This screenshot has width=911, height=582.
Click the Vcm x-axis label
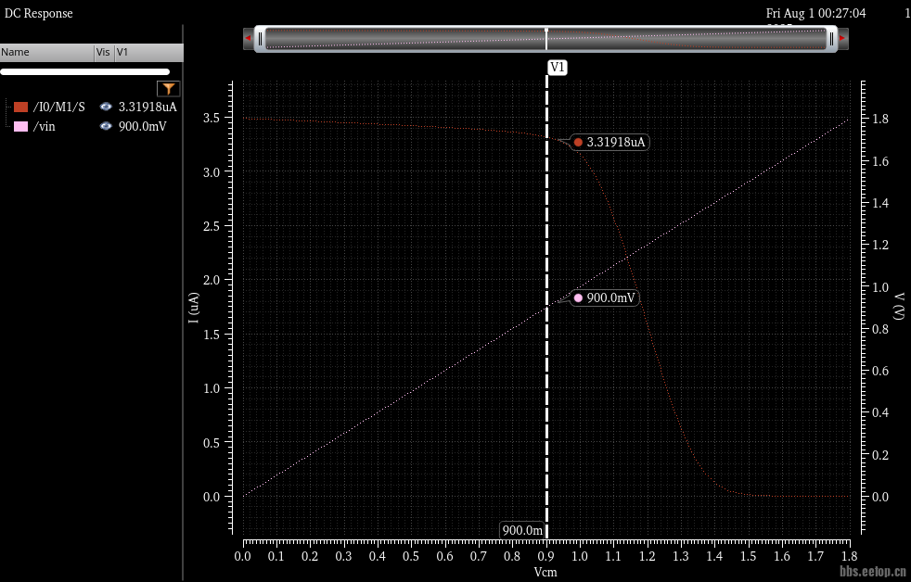pyautogui.click(x=545, y=573)
